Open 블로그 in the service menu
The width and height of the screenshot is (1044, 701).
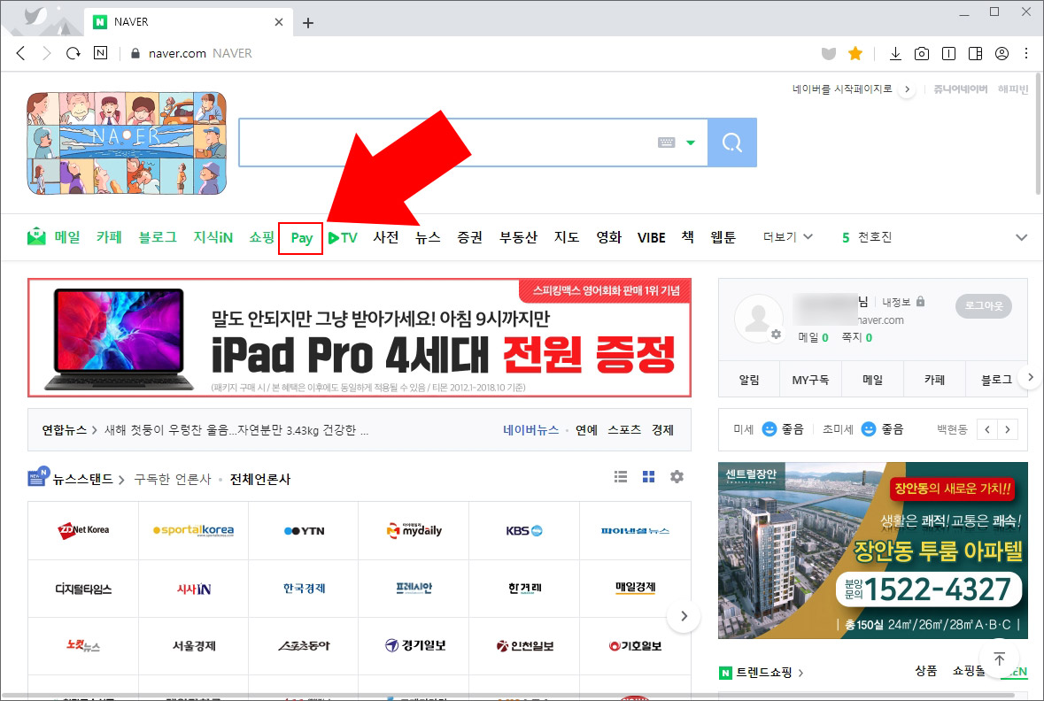[x=158, y=237]
